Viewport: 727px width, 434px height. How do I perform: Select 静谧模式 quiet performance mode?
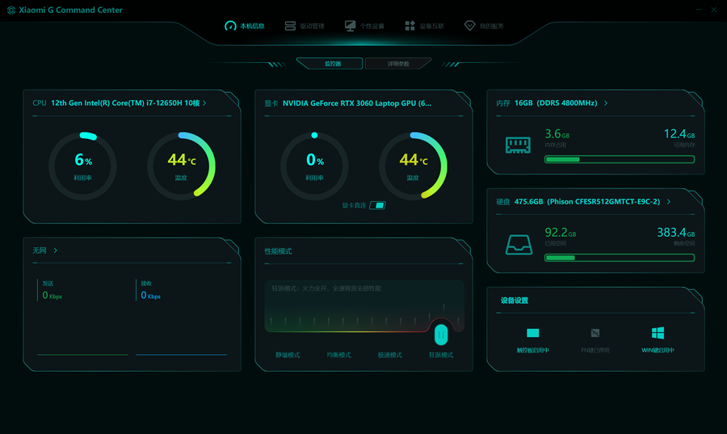click(x=288, y=355)
